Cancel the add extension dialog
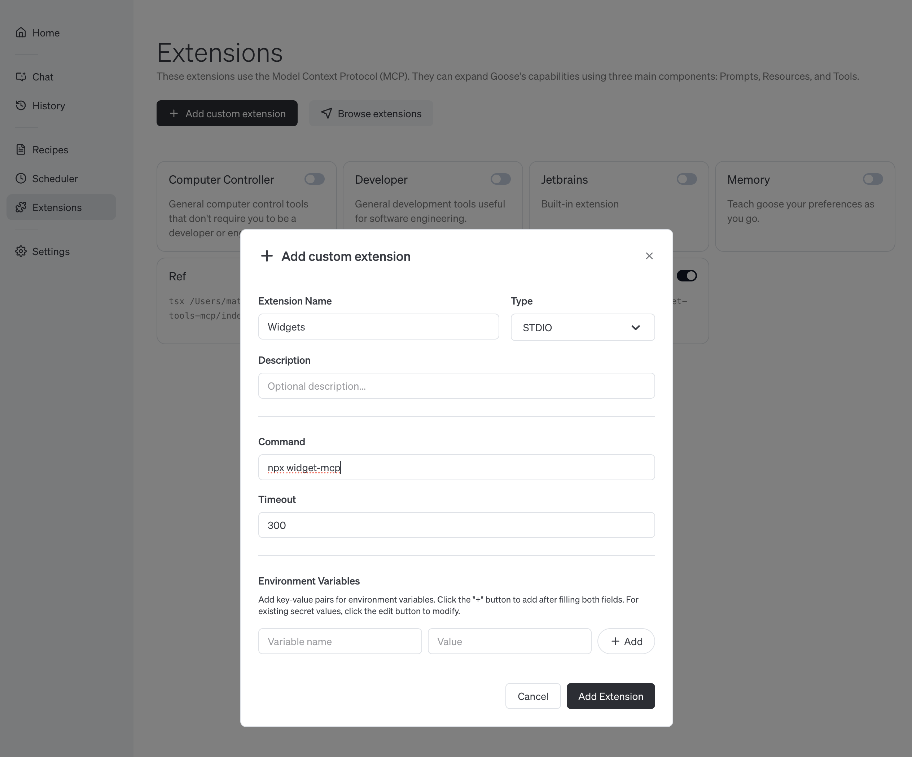The width and height of the screenshot is (912, 757). (533, 696)
